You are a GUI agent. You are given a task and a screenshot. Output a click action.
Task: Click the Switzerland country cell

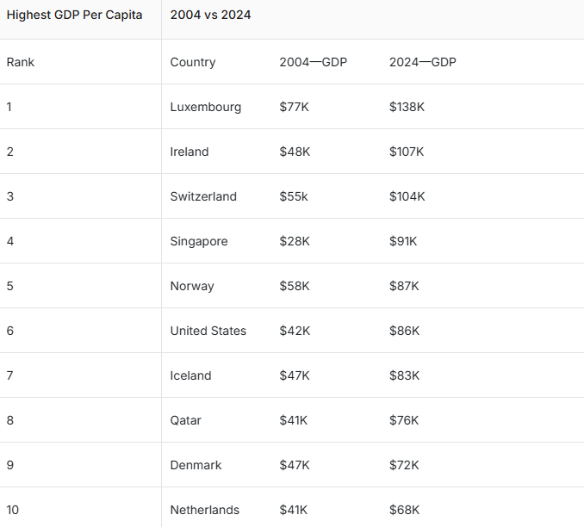click(x=203, y=196)
